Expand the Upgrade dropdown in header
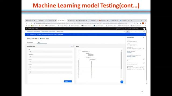Viewport: 172px width, 96px height. (120, 29)
